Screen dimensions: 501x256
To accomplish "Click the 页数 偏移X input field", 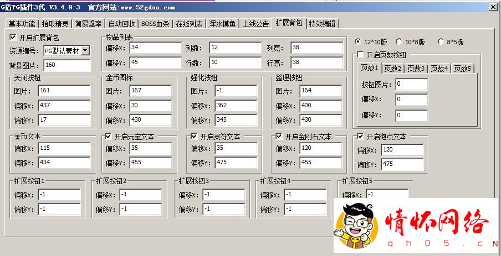I will click(x=412, y=100).
